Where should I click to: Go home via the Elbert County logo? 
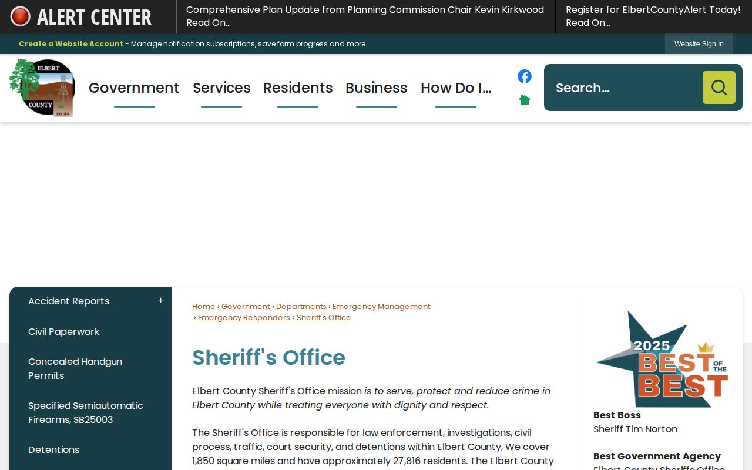tap(42, 88)
